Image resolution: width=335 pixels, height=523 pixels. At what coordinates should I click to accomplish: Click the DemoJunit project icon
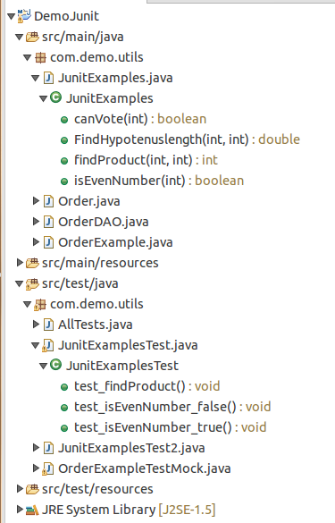click(24, 16)
